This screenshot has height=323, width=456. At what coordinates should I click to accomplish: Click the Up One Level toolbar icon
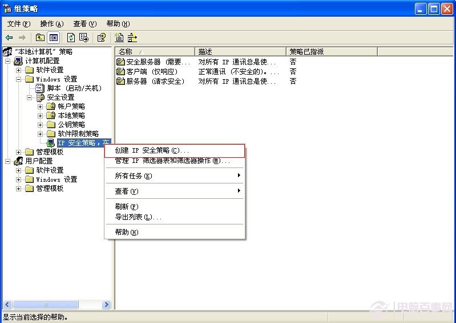tap(40, 38)
